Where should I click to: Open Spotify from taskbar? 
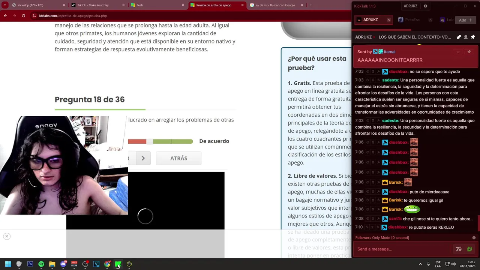point(41,264)
